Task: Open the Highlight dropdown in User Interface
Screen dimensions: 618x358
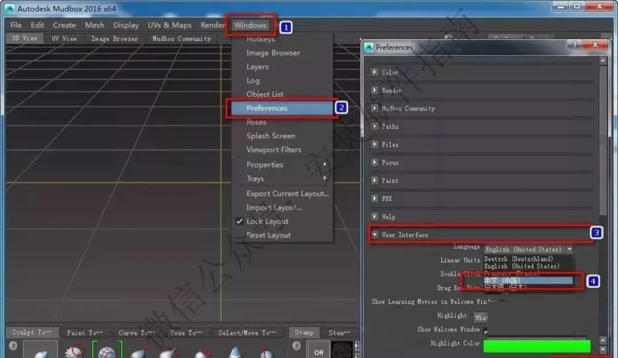Action: point(481,317)
